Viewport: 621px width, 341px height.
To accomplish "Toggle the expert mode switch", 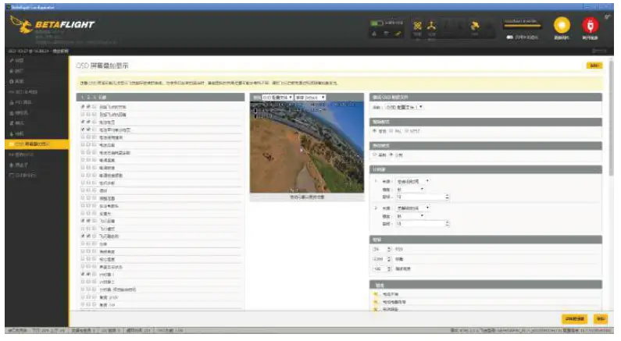I will pos(510,37).
